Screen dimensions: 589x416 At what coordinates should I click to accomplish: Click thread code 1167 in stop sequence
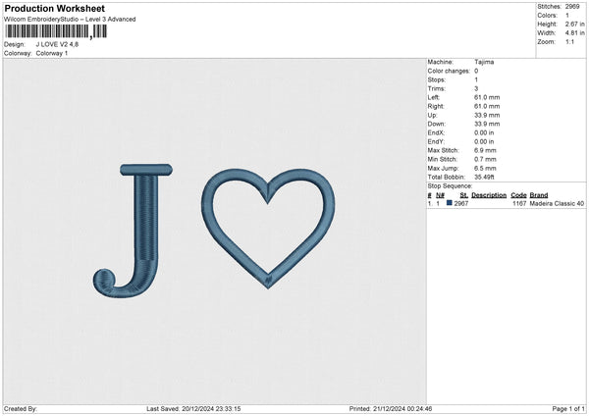click(x=518, y=203)
